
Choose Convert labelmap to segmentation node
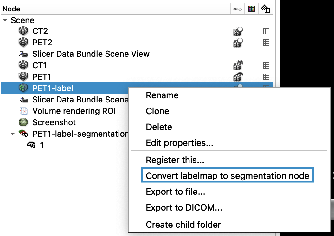[x=228, y=176]
